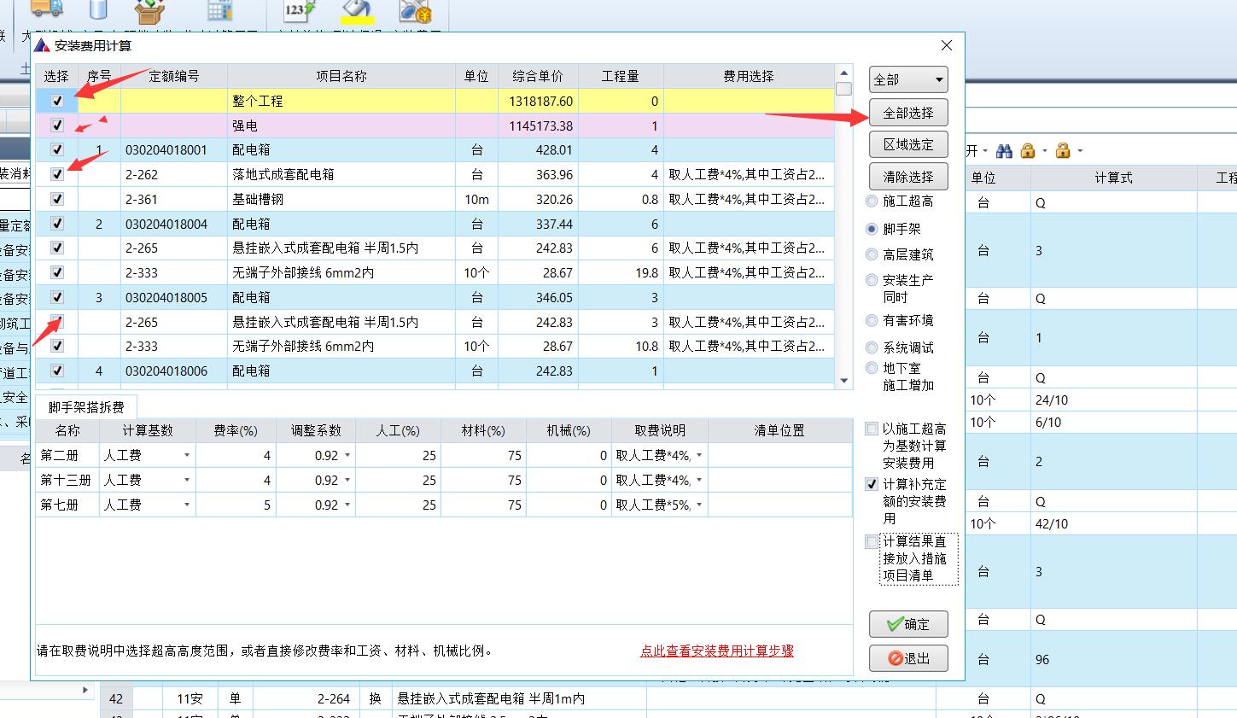Select the 安装生产同时 radio option

coord(872,280)
